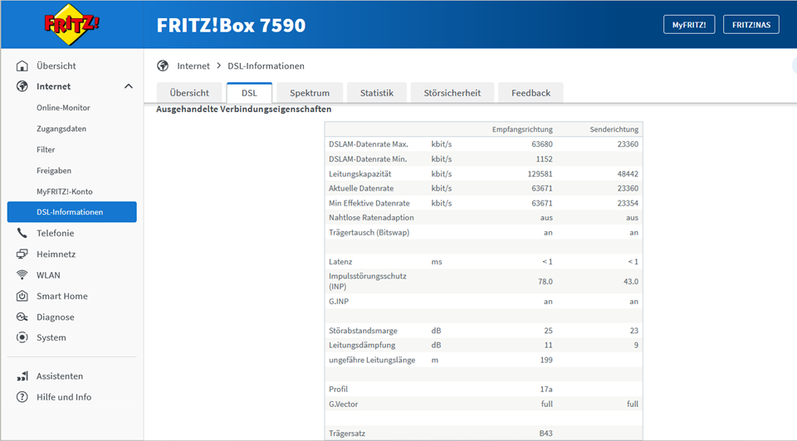The width and height of the screenshot is (797, 441).
Task: Switch to the Störsicherheit tab
Action: pos(452,93)
